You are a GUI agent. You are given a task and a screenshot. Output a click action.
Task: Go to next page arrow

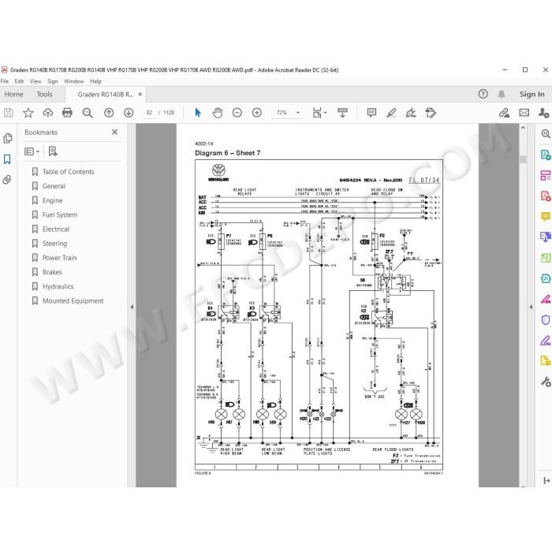point(129,113)
